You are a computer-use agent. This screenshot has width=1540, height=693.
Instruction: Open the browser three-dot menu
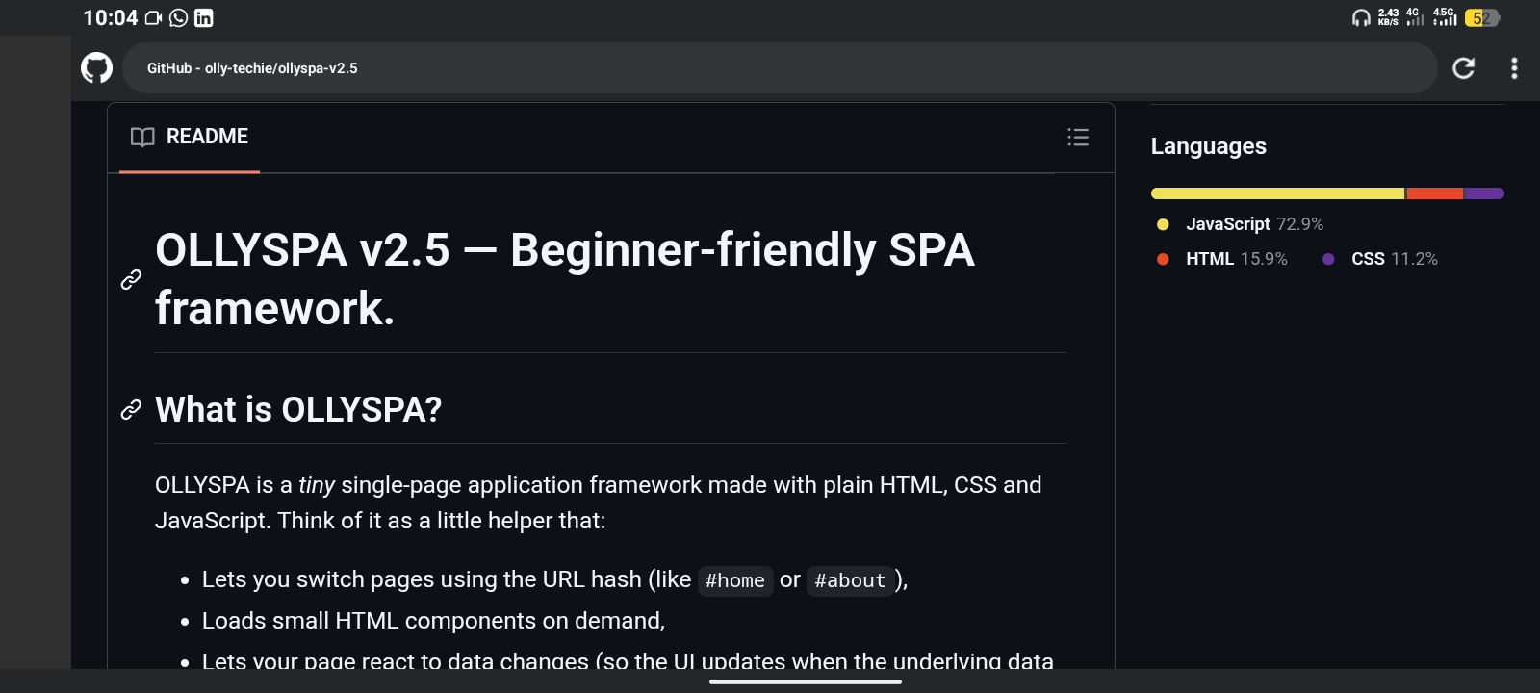[x=1514, y=68]
